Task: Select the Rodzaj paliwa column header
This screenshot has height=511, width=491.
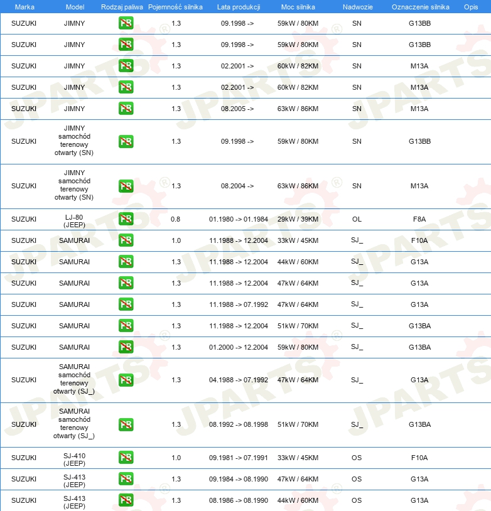Action: [x=122, y=7]
